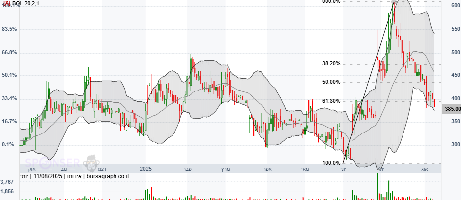Click the מאי month label

click(x=304, y=169)
